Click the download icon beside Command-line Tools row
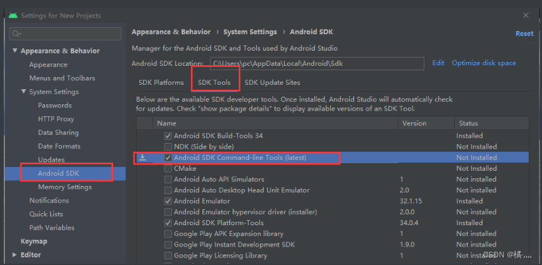 pyautogui.click(x=142, y=157)
